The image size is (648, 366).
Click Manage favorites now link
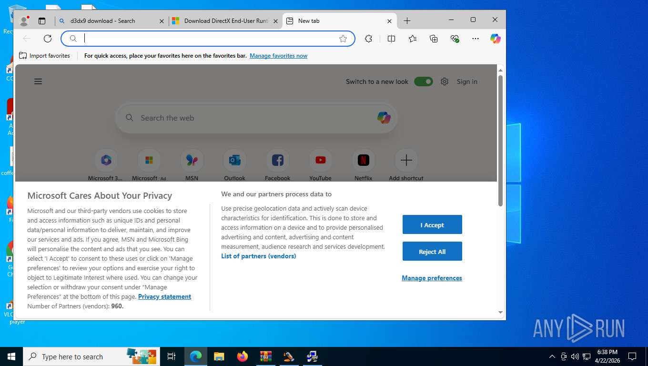click(x=278, y=56)
